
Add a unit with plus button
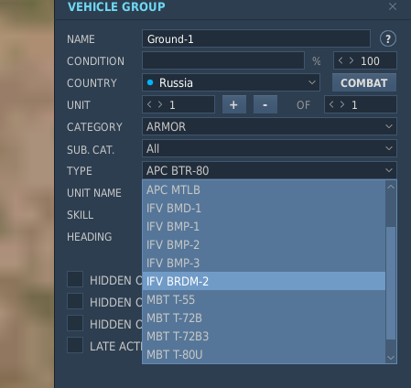click(234, 104)
